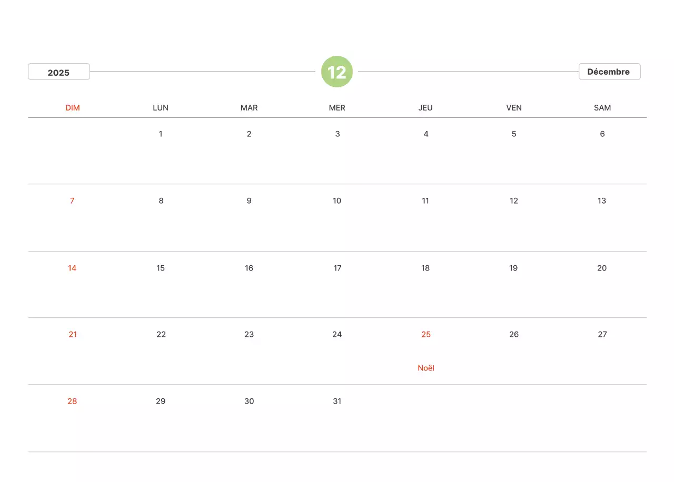Click the green month number 12 badge

337,72
